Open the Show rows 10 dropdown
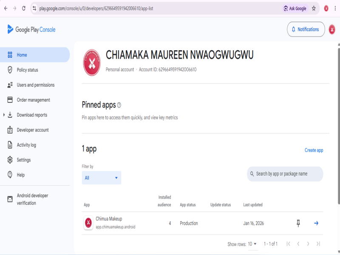Image resolution: width=340 pixels, height=255 pixels. coord(252,244)
